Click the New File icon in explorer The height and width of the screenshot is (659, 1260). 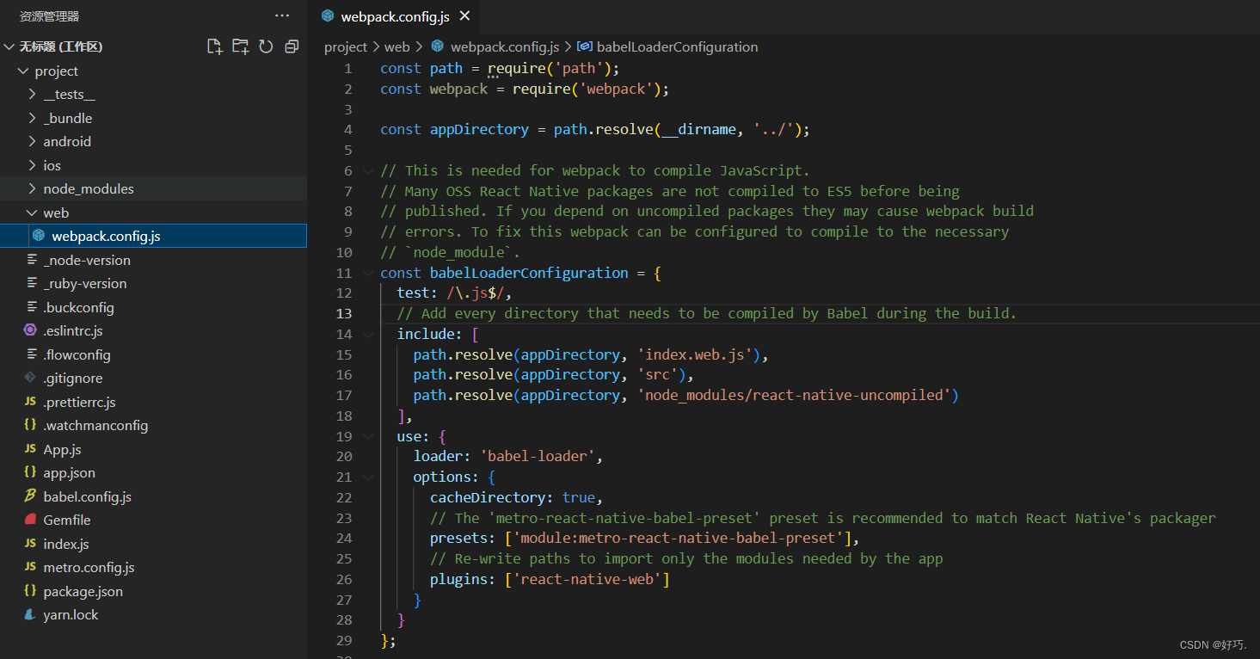tap(215, 46)
